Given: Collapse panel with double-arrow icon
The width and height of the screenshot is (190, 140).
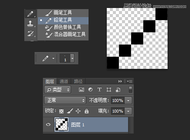Looking at the screenshot, I should (120, 81).
